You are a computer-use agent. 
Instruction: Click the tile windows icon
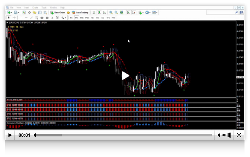(121, 13)
